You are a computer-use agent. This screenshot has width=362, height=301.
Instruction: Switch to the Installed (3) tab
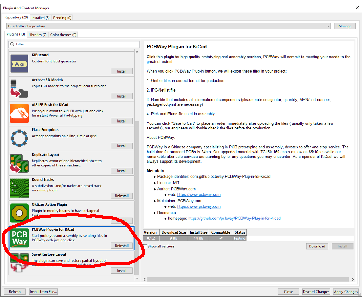click(40, 18)
